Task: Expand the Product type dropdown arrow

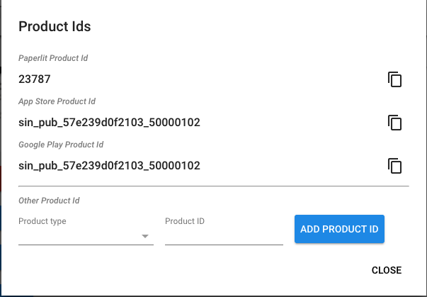Action: [x=145, y=236]
